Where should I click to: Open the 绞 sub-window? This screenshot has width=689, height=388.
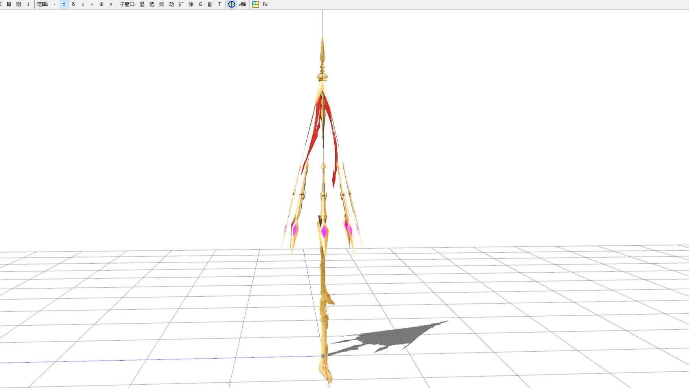click(162, 4)
